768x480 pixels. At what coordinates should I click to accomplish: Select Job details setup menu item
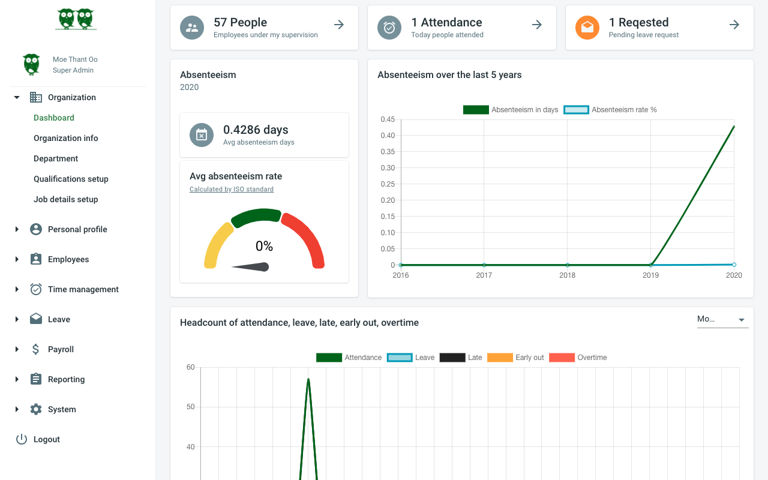point(66,199)
